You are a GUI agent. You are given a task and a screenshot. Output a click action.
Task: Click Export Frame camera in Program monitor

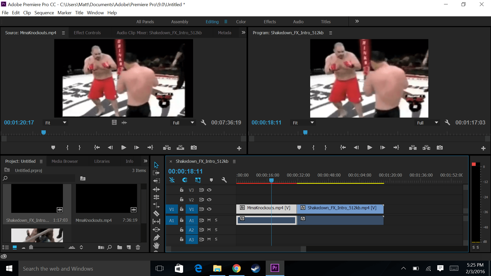(x=440, y=148)
